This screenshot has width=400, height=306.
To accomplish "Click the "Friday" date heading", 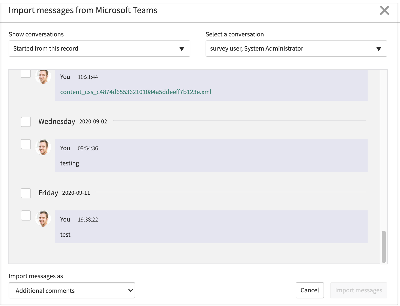I will click(x=48, y=193).
